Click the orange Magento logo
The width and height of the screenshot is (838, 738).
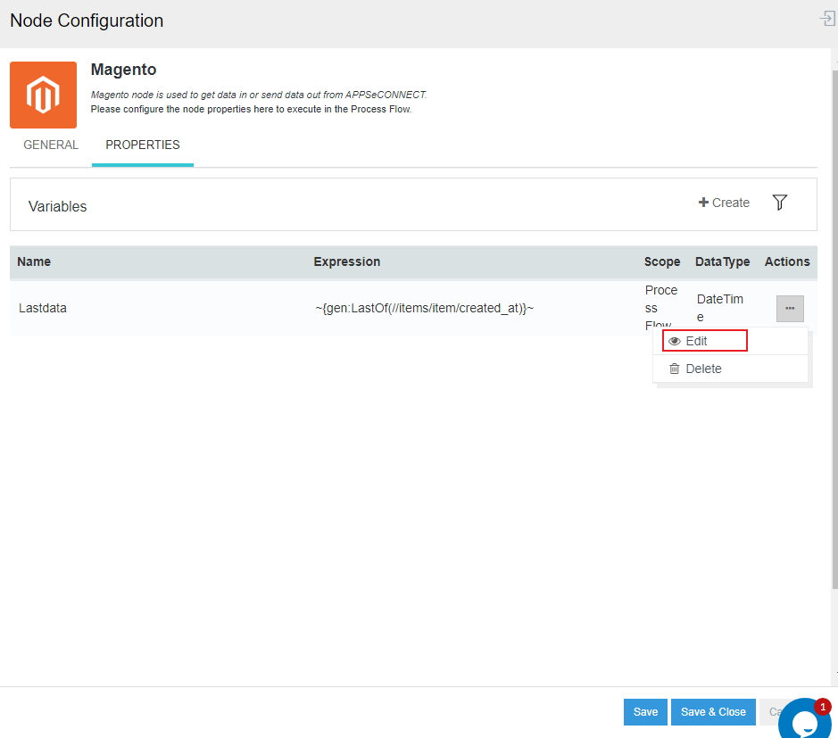click(43, 95)
